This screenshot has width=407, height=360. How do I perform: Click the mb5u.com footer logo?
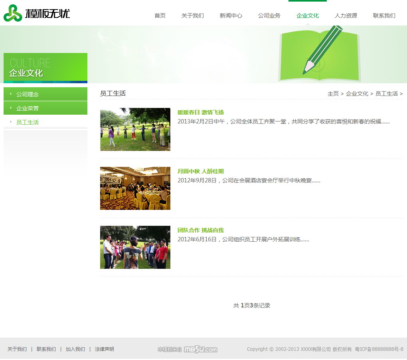coord(200,349)
